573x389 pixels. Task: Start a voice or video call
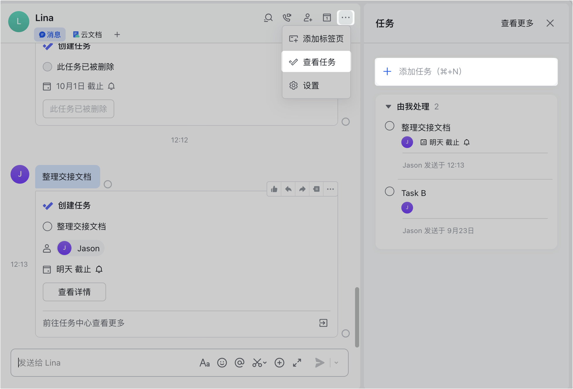click(287, 18)
